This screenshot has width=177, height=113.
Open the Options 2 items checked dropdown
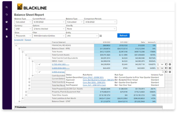(x=49, y=29)
